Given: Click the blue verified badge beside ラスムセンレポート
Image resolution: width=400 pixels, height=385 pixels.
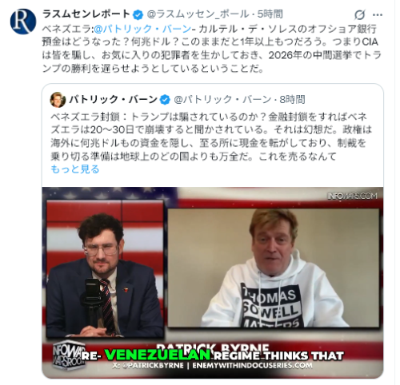Looking at the screenshot, I should pos(138,14).
